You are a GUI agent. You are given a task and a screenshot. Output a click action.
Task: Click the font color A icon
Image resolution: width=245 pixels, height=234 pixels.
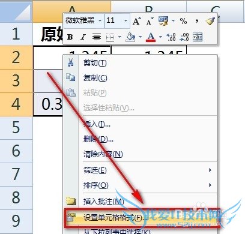coord(151,37)
